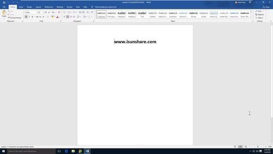Viewport: 273px width, 154px height.
Task: Apply text highlight color
Action: click(x=52, y=17)
